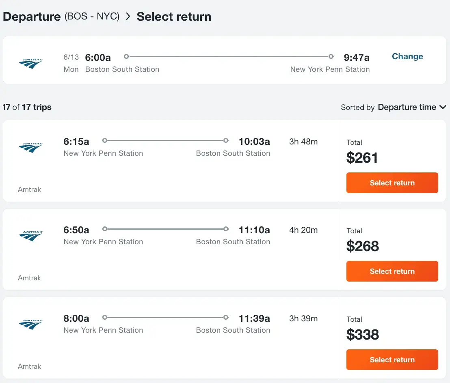Screen dimensions: 450x383
Task: Select return for the $261 trip
Action: pyautogui.click(x=392, y=183)
